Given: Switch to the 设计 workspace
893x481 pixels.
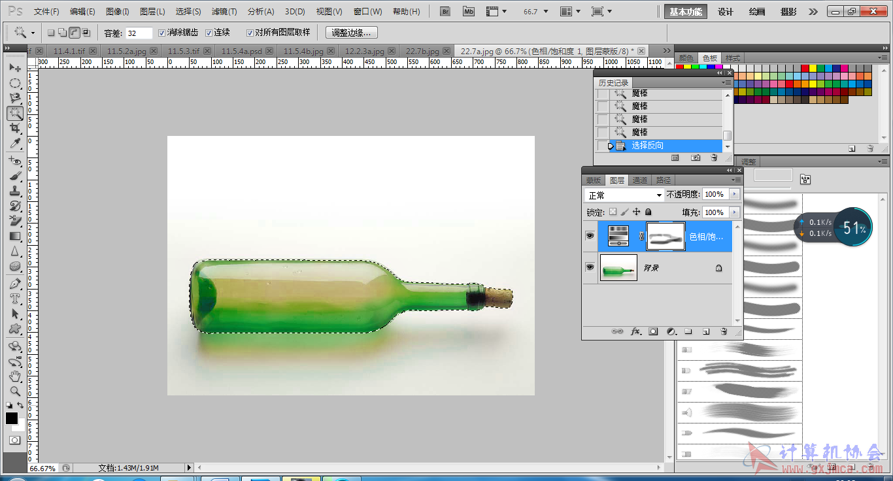Looking at the screenshot, I should (x=726, y=12).
